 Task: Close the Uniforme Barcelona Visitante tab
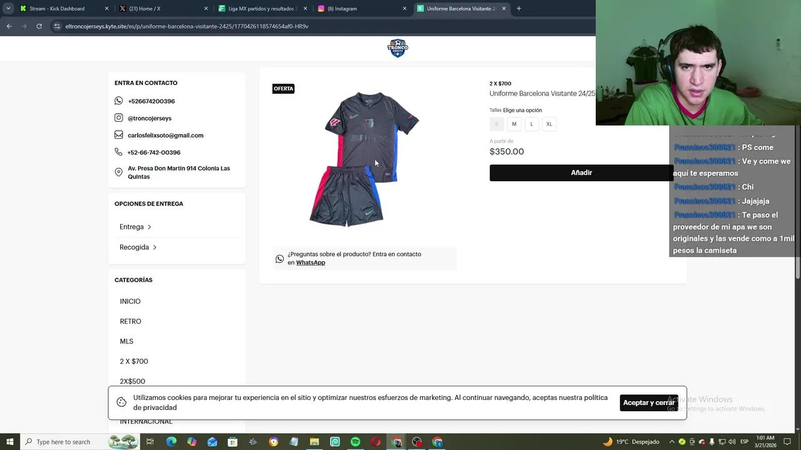tap(503, 9)
